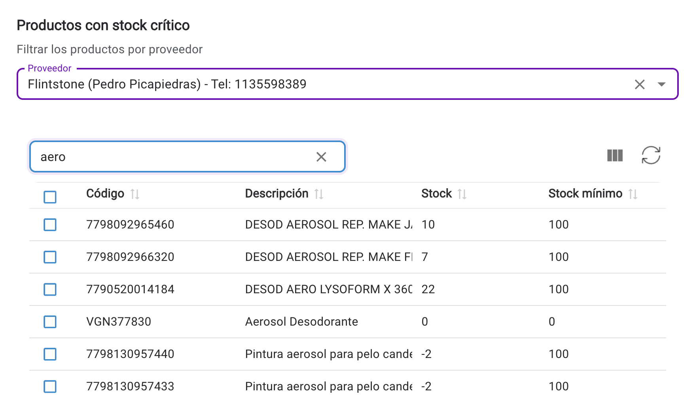The width and height of the screenshot is (697, 401).
Task: Sort by Descripción column arrows
Action: pos(319,194)
